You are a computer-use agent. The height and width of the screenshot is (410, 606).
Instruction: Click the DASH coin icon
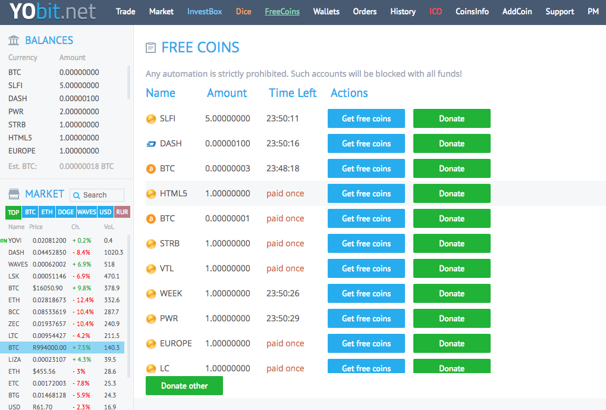(x=151, y=144)
